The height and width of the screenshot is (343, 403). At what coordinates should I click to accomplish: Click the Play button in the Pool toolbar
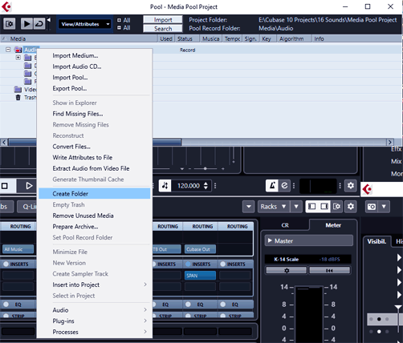pos(26,24)
